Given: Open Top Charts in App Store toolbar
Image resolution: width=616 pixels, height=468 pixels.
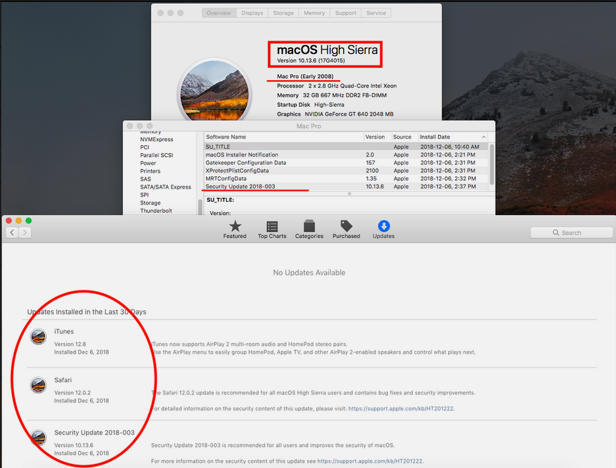Looking at the screenshot, I should 272,229.
